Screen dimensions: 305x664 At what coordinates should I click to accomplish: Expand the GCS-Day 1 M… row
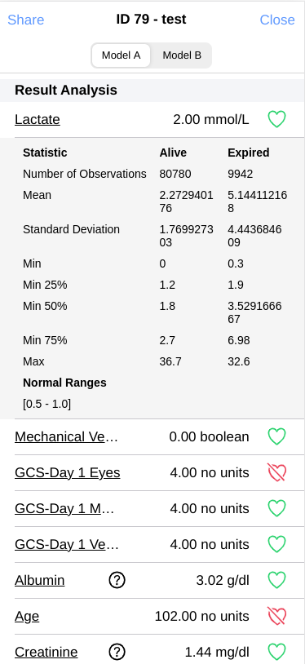pos(64,508)
